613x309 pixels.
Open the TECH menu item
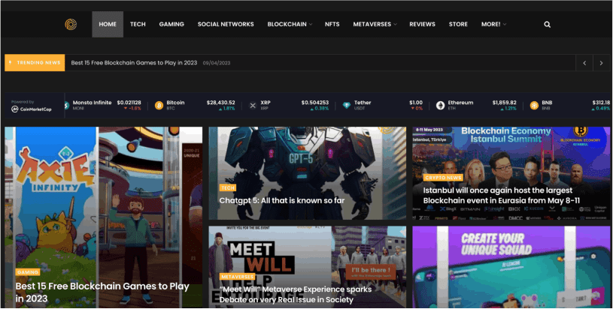click(138, 24)
